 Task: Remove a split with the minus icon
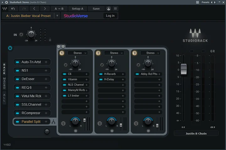pyautogui.click(x=59, y=46)
